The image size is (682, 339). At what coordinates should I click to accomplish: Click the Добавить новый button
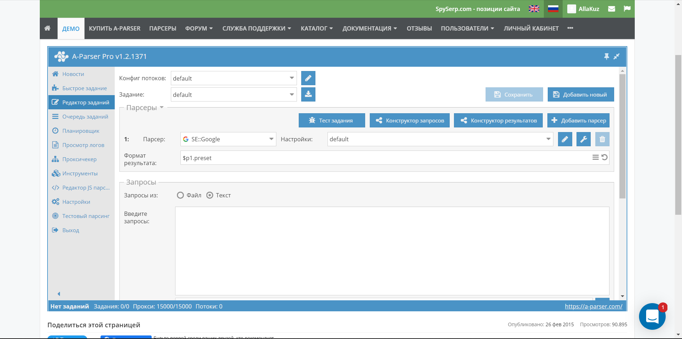point(581,94)
